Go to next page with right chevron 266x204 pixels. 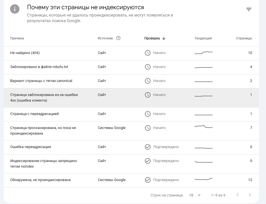(250, 195)
